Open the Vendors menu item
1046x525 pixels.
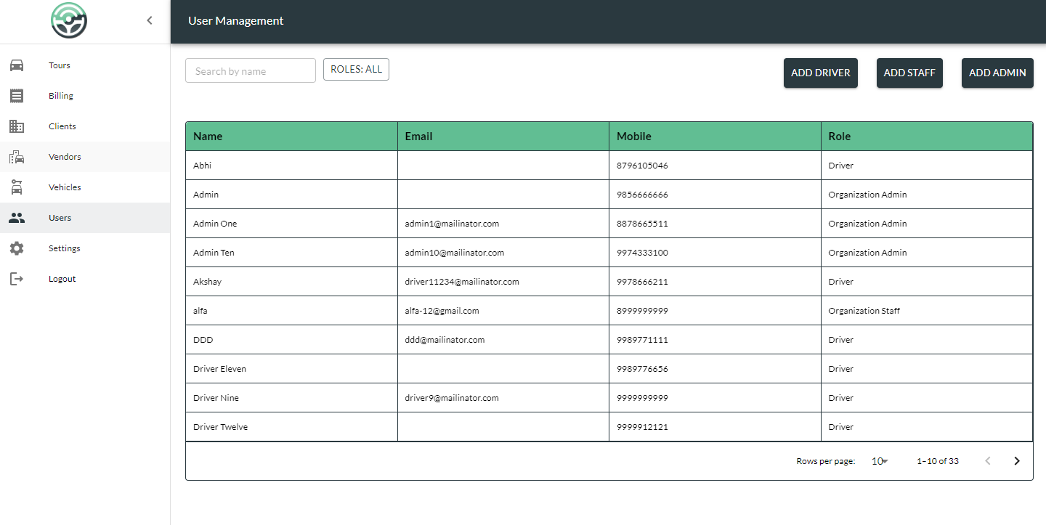(85, 157)
